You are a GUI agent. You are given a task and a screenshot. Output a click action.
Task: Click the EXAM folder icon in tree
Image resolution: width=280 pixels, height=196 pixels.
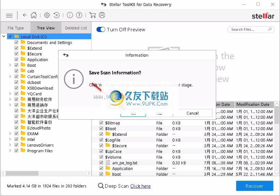(23, 133)
